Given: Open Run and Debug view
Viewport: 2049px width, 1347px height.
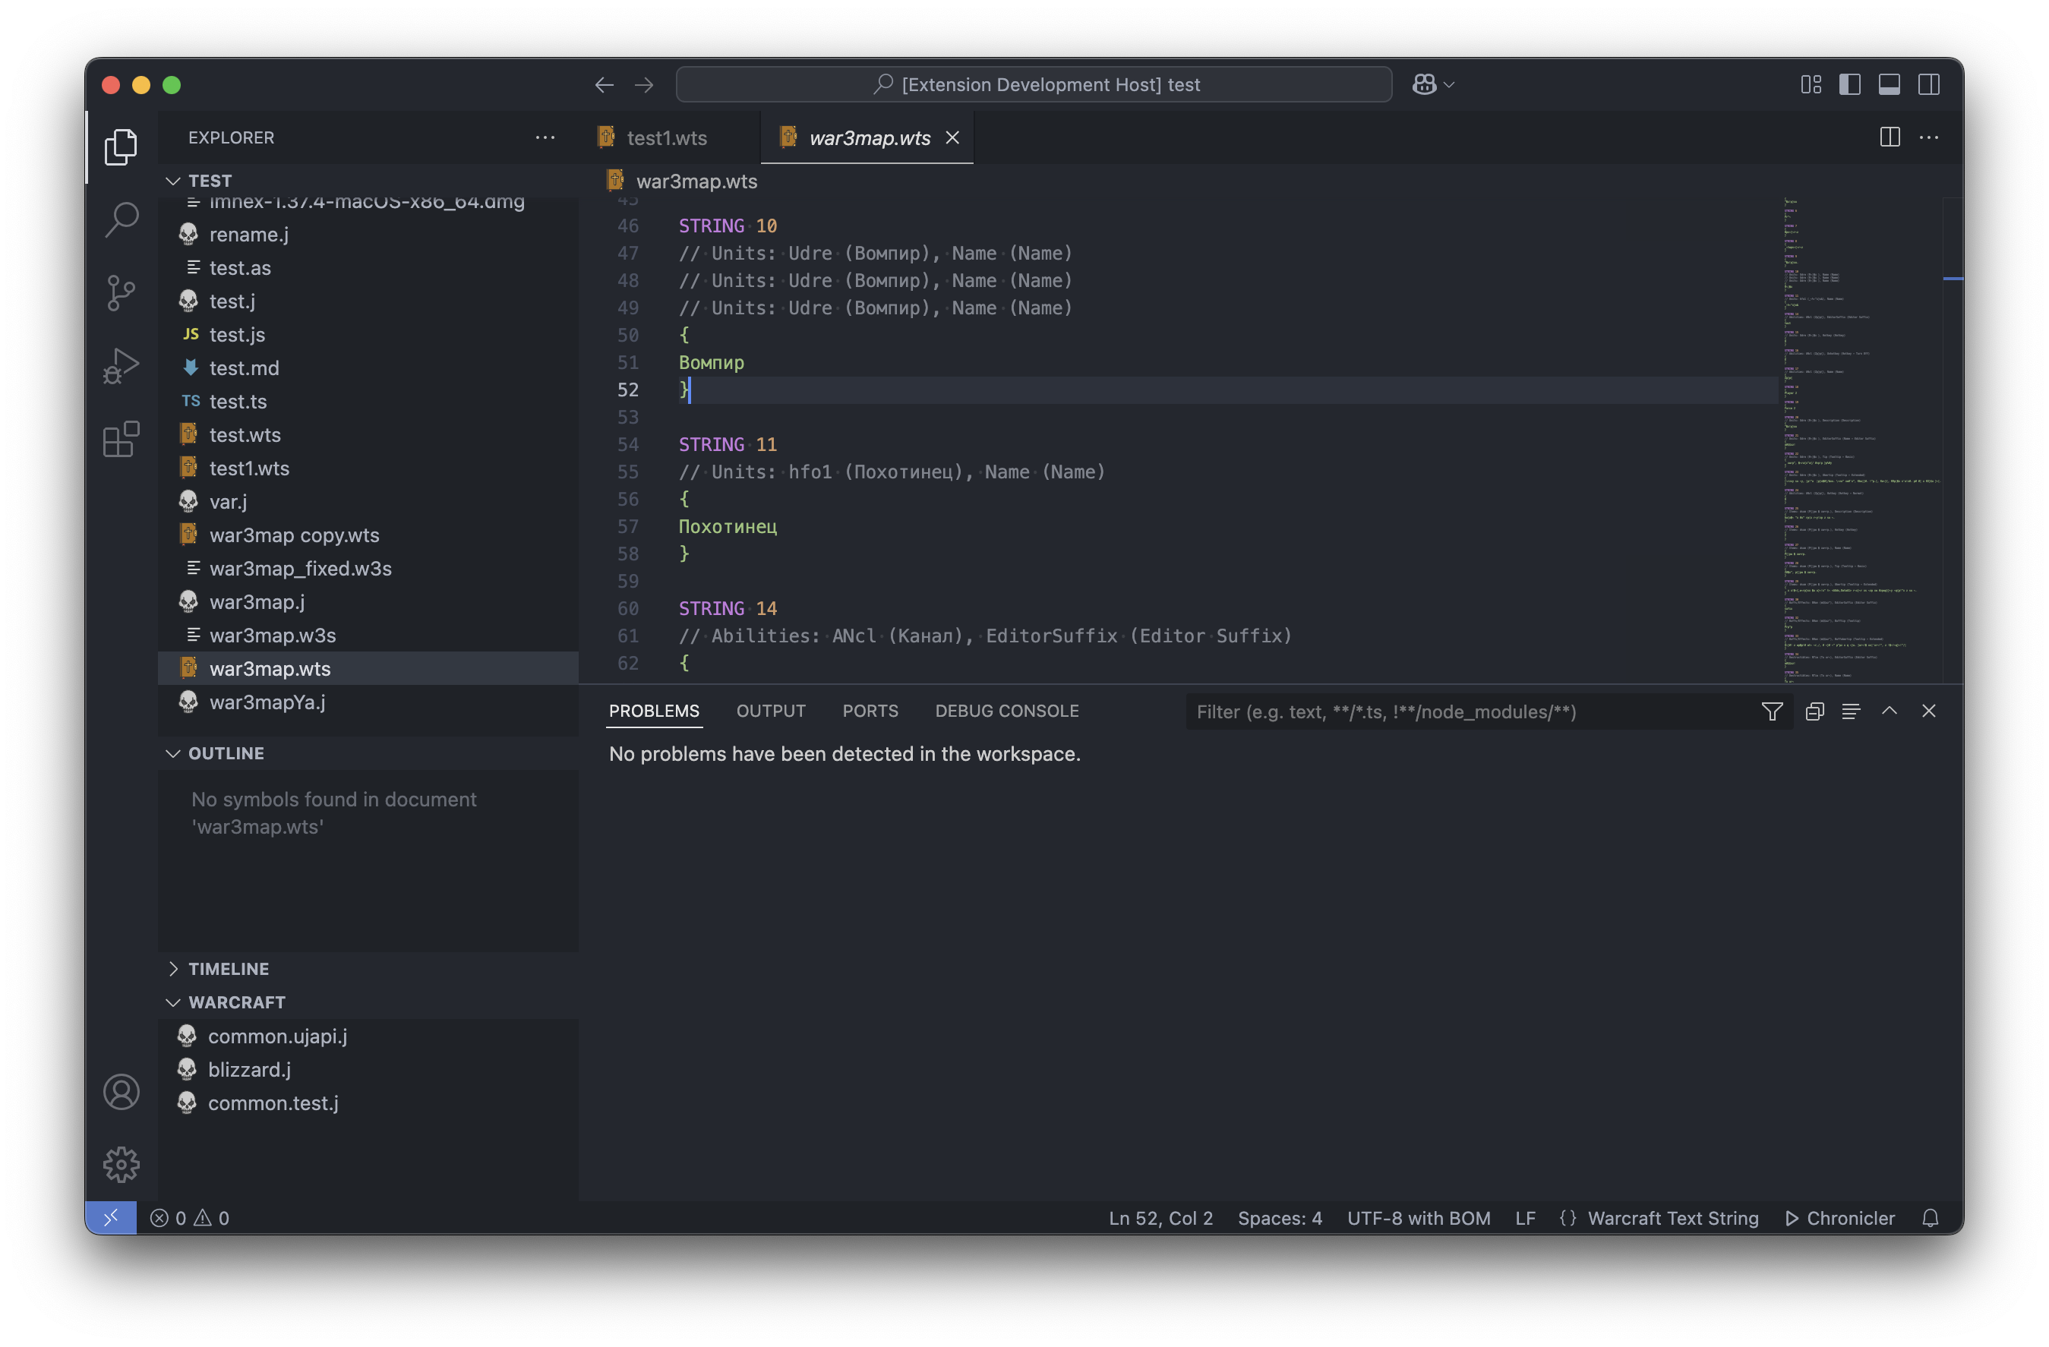Looking at the screenshot, I should (x=122, y=366).
